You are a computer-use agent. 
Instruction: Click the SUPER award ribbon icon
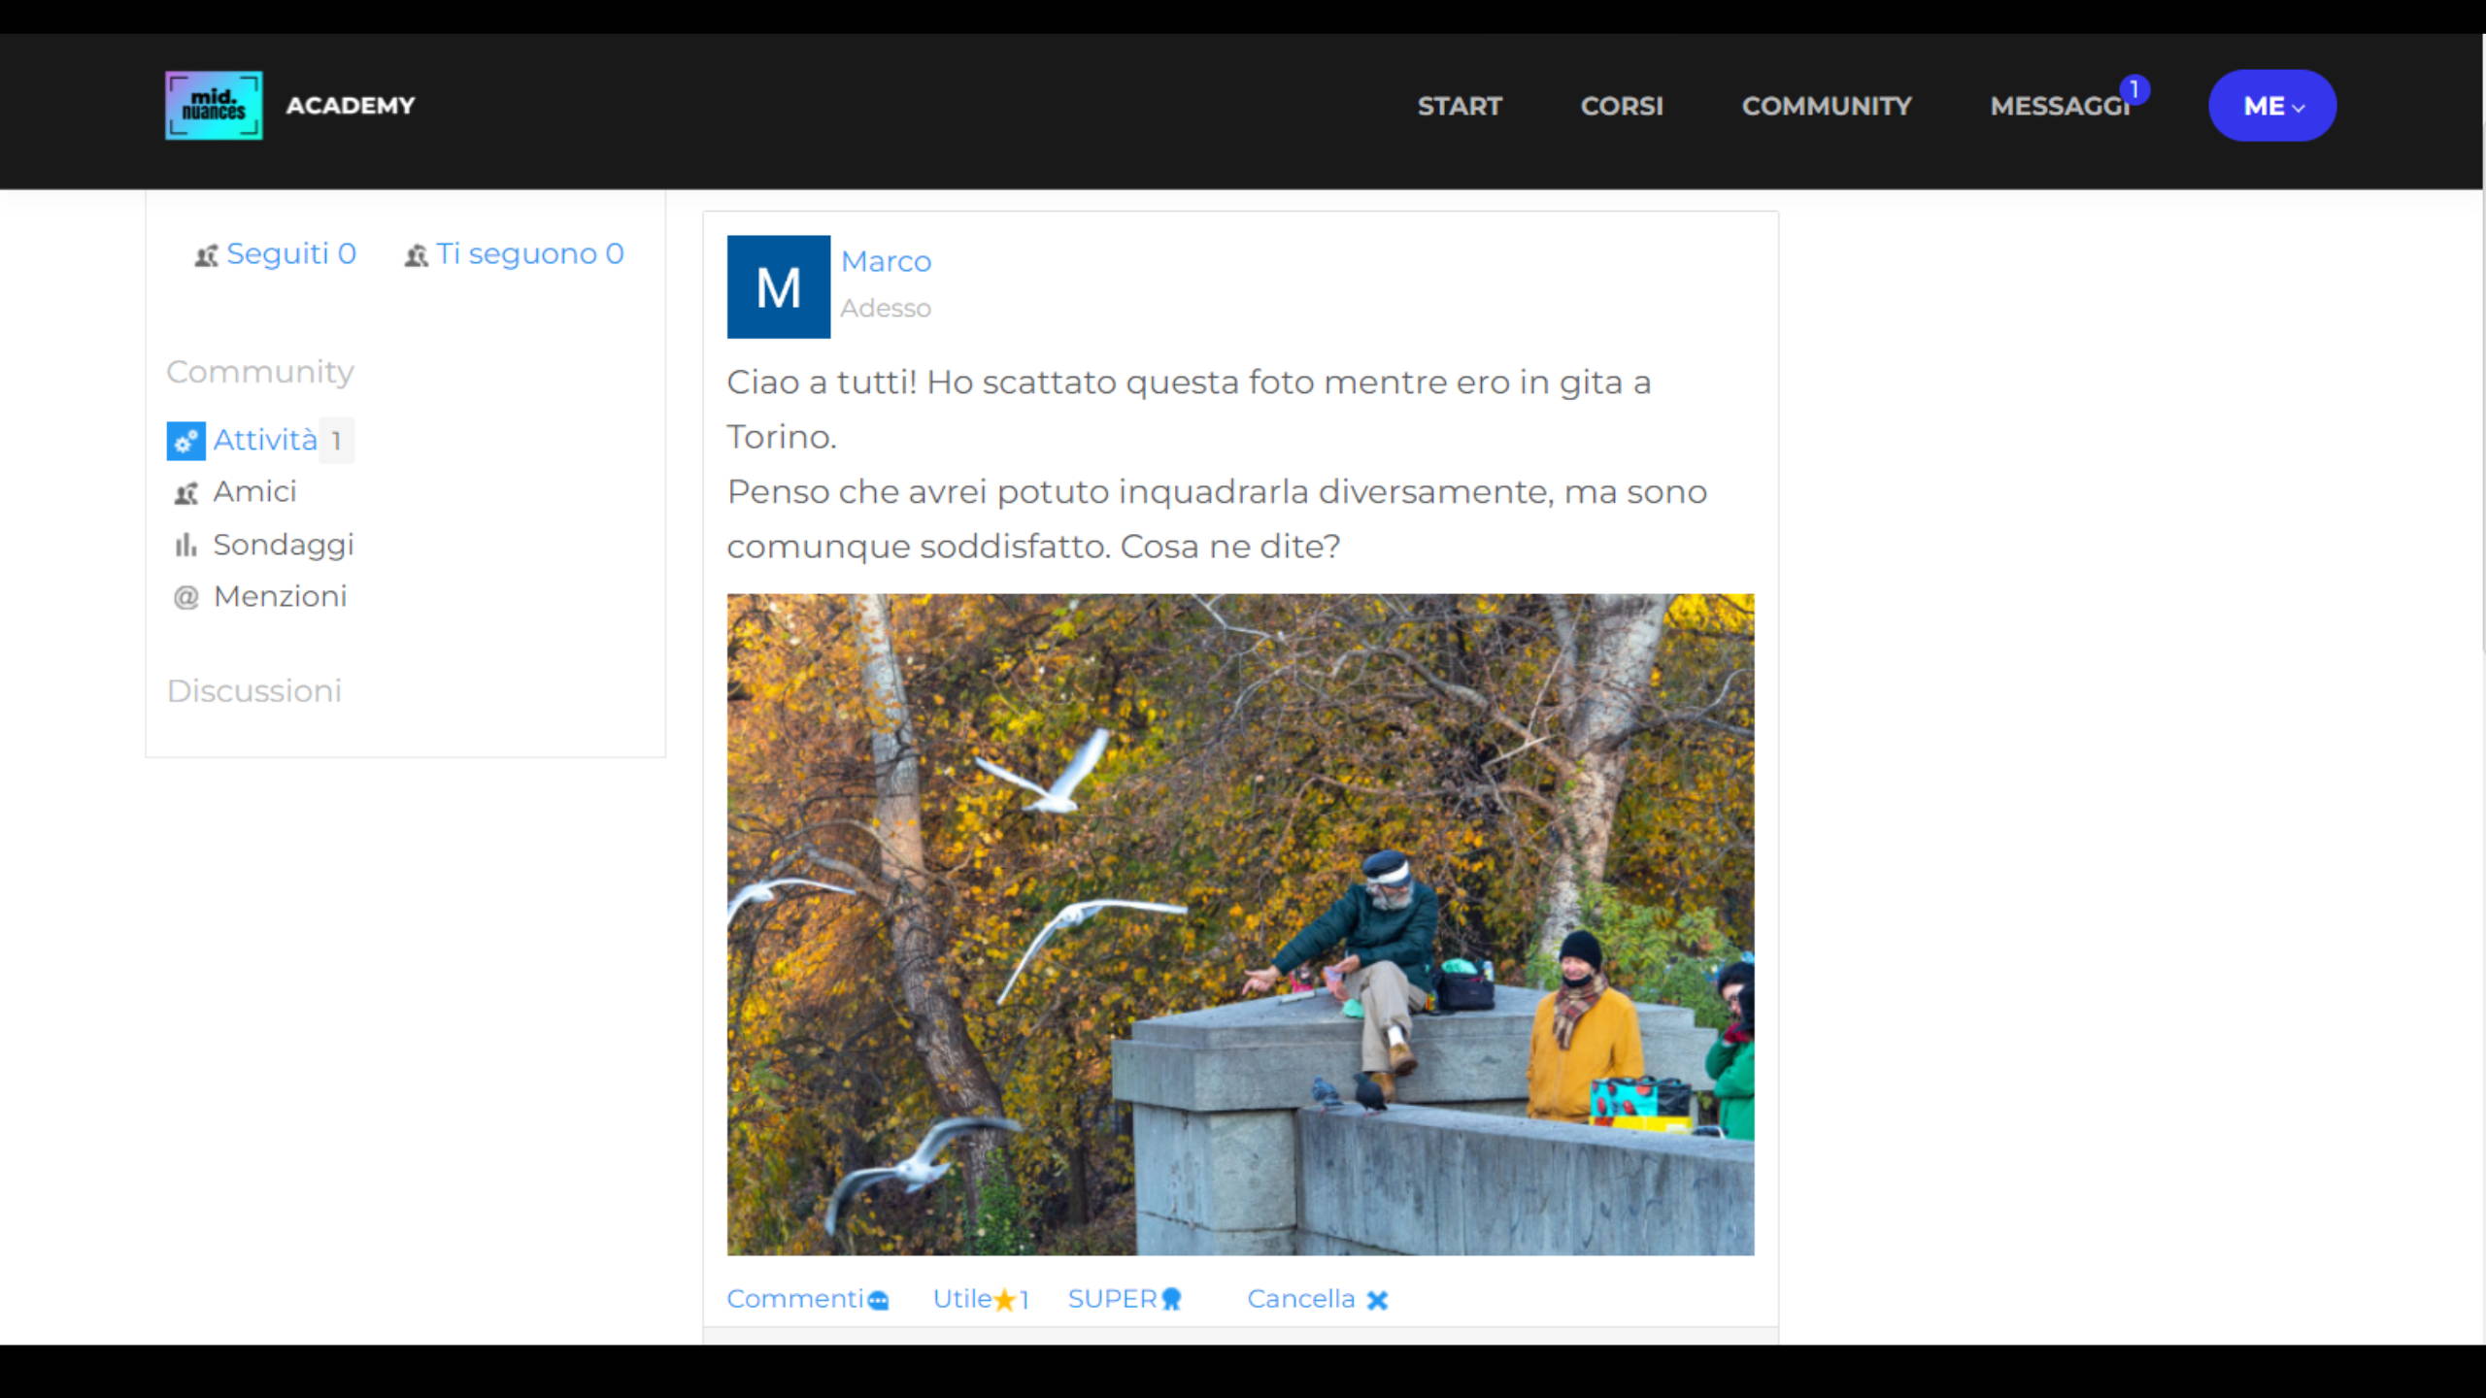tap(1172, 1299)
